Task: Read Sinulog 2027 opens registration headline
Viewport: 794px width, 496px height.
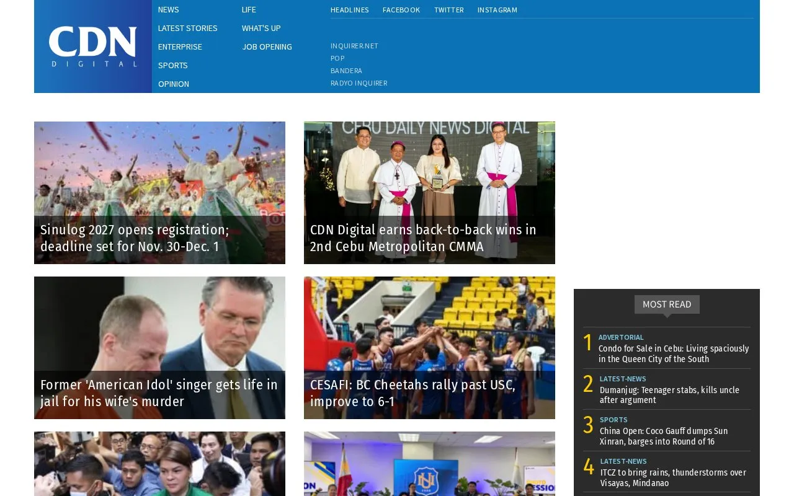Action: pyautogui.click(x=135, y=238)
